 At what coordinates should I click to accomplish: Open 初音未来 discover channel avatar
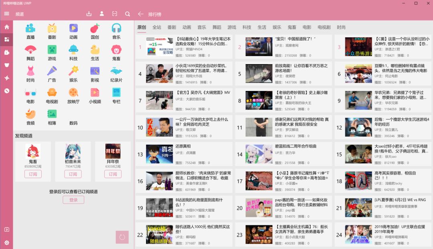point(73,151)
